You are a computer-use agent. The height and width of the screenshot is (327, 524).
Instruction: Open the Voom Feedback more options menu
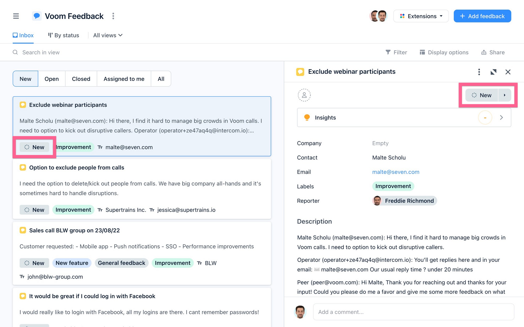point(113,16)
